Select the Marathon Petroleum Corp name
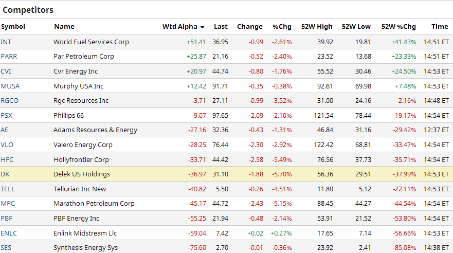 (94, 204)
